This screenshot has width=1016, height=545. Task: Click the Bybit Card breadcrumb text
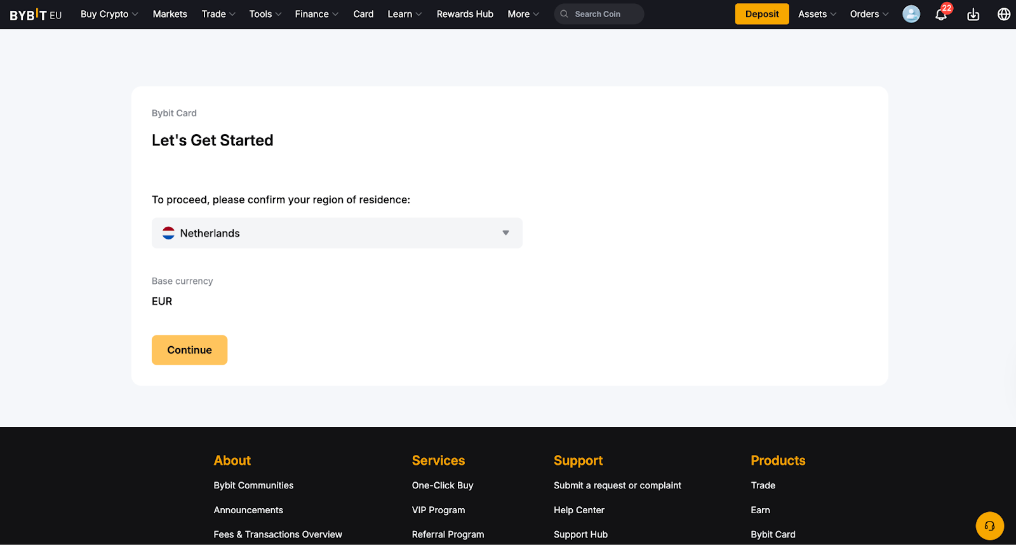click(x=174, y=113)
